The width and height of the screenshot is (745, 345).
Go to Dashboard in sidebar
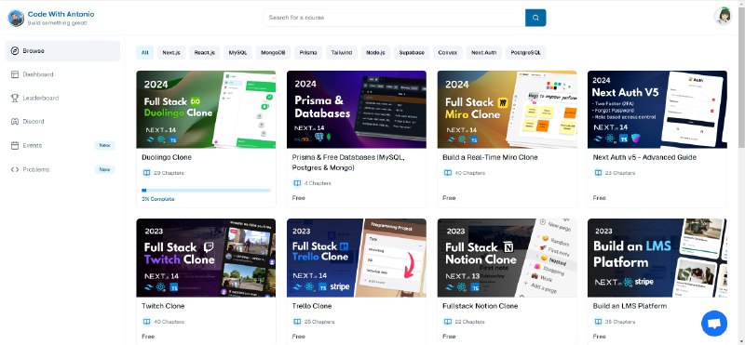point(62,74)
